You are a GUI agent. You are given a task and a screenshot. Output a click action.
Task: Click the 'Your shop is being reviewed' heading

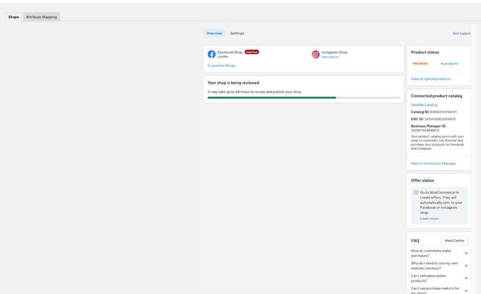point(233,83)
